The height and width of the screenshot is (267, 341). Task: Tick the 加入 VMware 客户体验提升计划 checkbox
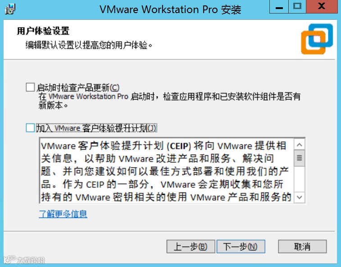[30, 128]
